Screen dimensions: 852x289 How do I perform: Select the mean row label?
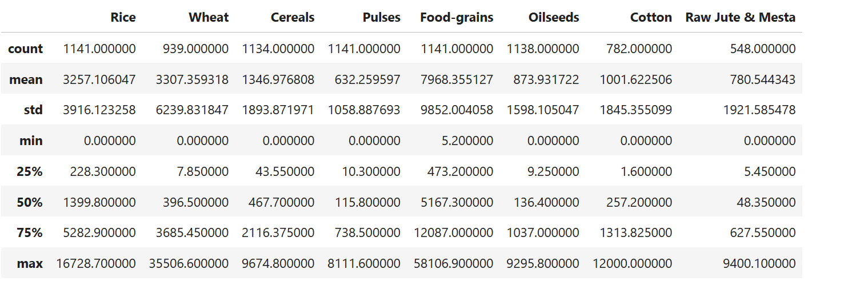pyautogui.click(x=26, y=79)
